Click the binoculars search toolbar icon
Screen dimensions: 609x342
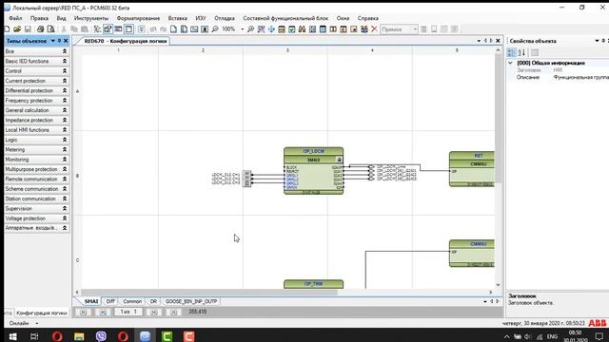(302, 29)
